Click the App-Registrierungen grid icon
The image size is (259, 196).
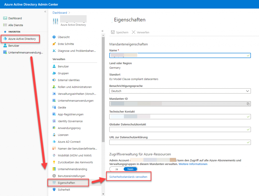(x=54, y=114)
